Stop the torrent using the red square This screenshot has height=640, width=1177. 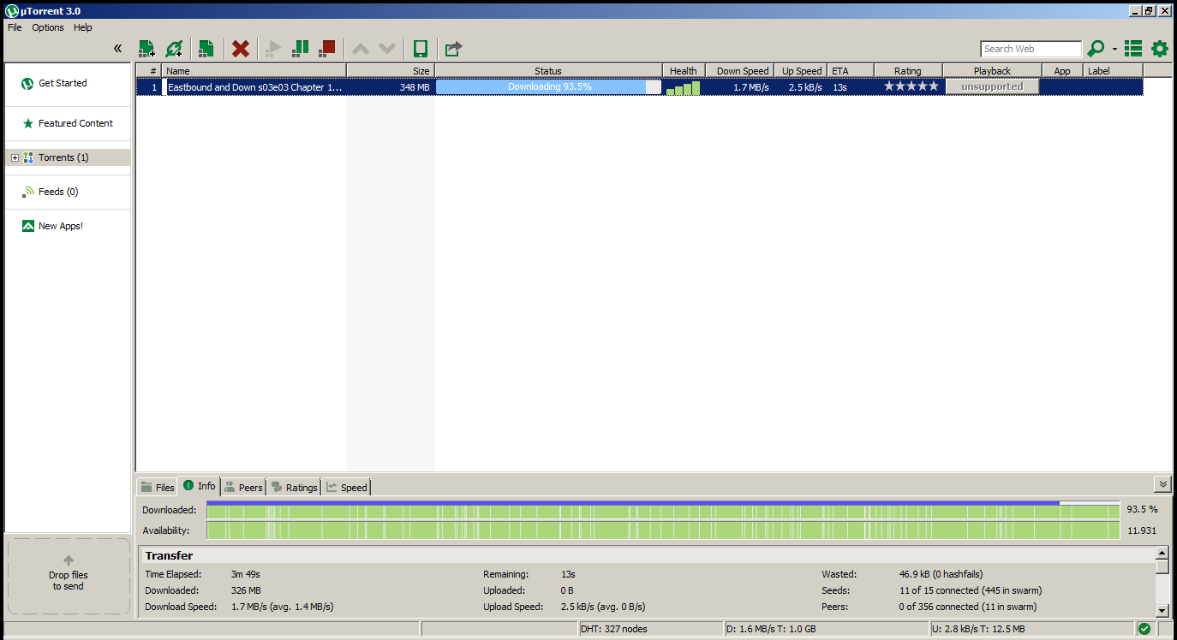326,49
